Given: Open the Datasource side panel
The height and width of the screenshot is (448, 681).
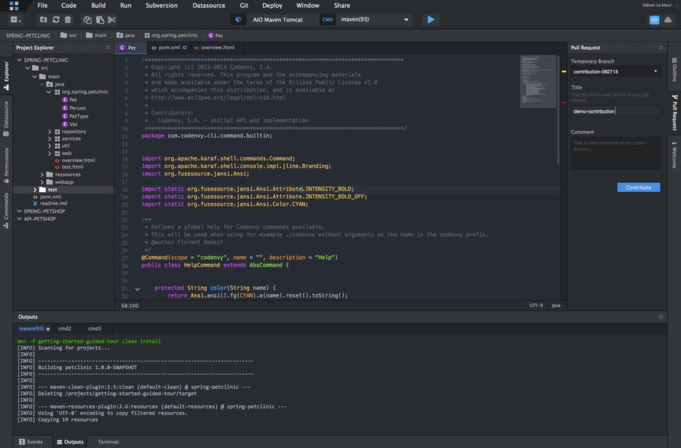Looking at the screenshot, I should 6,118.
